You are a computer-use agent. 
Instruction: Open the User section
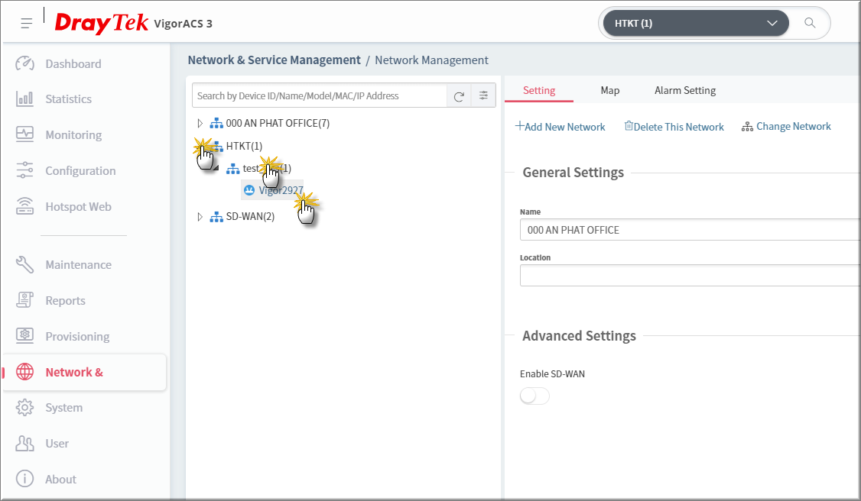pos(57,444)
